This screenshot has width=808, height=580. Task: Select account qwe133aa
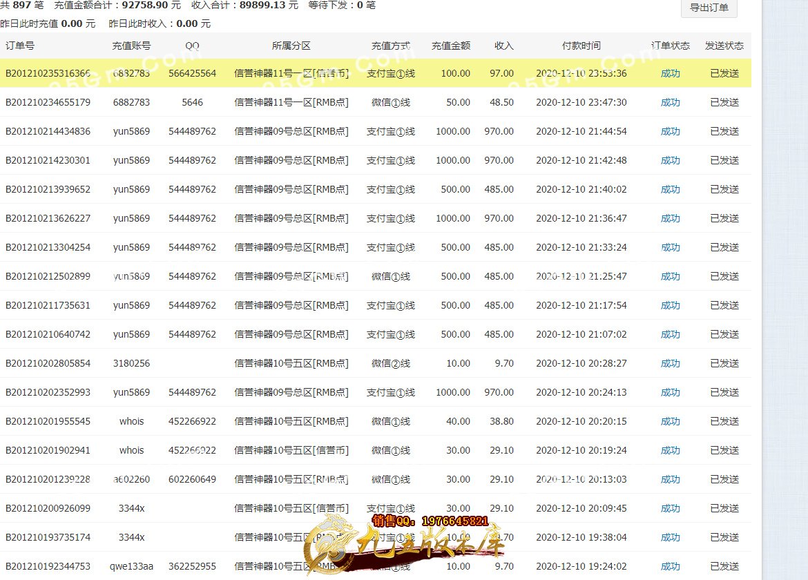pyautogui.click(x=131, y=566)
